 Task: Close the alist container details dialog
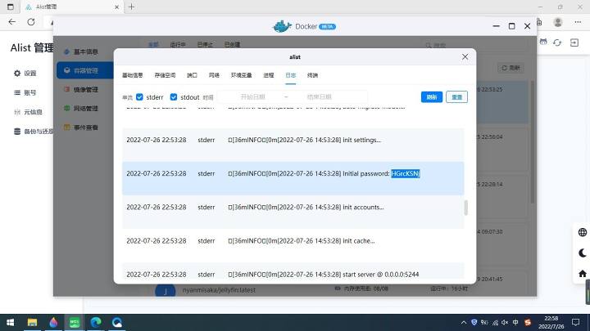[x=465, y=56]
